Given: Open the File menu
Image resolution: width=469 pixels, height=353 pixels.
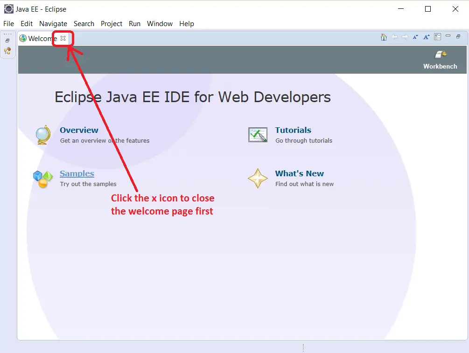Looking at the screenshot, I should (x=9, y=24).
